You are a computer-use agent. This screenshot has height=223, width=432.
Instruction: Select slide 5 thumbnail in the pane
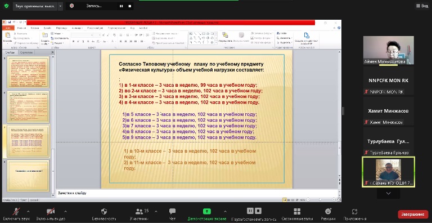coord(28,72)
